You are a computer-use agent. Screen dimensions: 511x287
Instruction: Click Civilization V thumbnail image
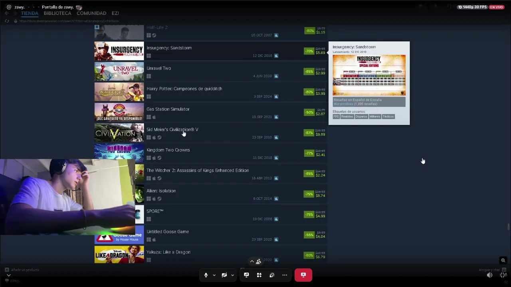(x=119, y=133)
